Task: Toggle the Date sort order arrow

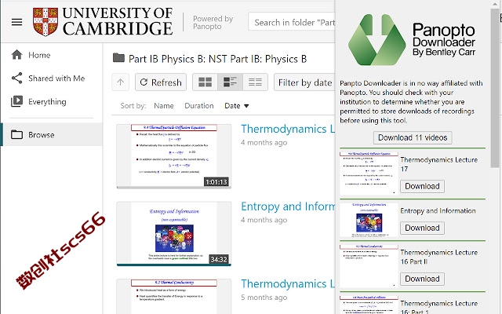Action: click(246, 106)
